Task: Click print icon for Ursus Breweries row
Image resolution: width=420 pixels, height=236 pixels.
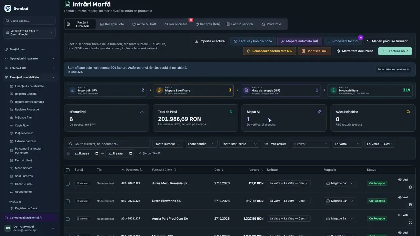Action: (410, 205)
